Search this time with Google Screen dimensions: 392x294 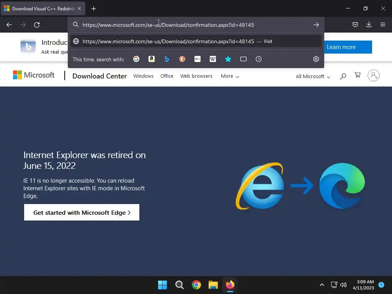(x=136, y=59)
